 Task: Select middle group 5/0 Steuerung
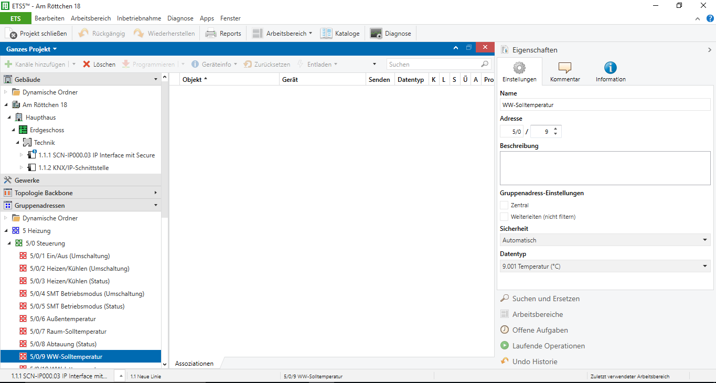(45, 243)
